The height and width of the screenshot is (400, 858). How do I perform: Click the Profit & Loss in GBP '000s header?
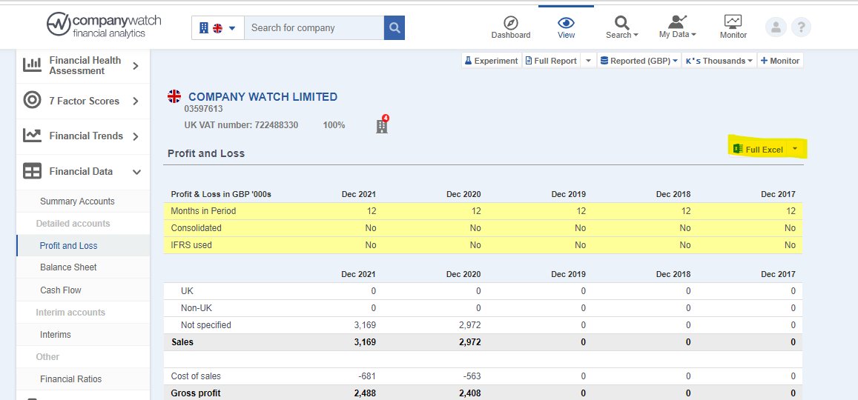click(221, 194)
